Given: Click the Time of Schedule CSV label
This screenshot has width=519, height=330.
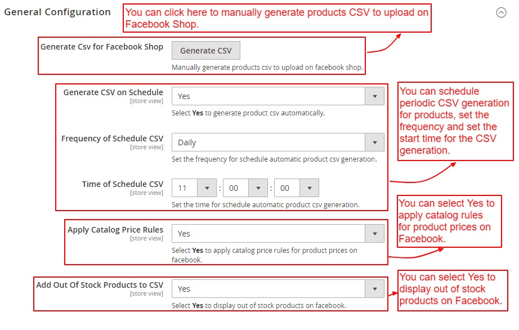Looking at the screenshot, I should (x=123, y=184).
